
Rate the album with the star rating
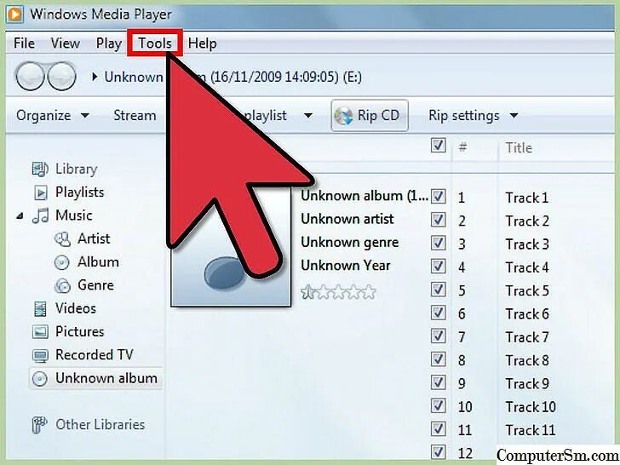pos(338,292)
